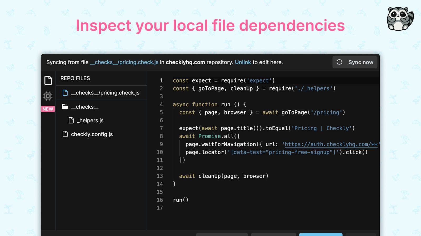
Task: Click the REPO FILES panel header
Action: point(75,78)
